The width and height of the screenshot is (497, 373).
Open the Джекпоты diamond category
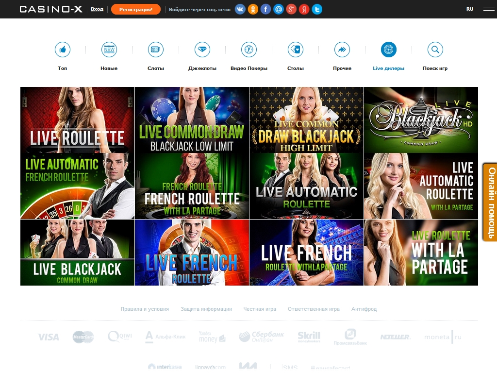click(202, 50)
